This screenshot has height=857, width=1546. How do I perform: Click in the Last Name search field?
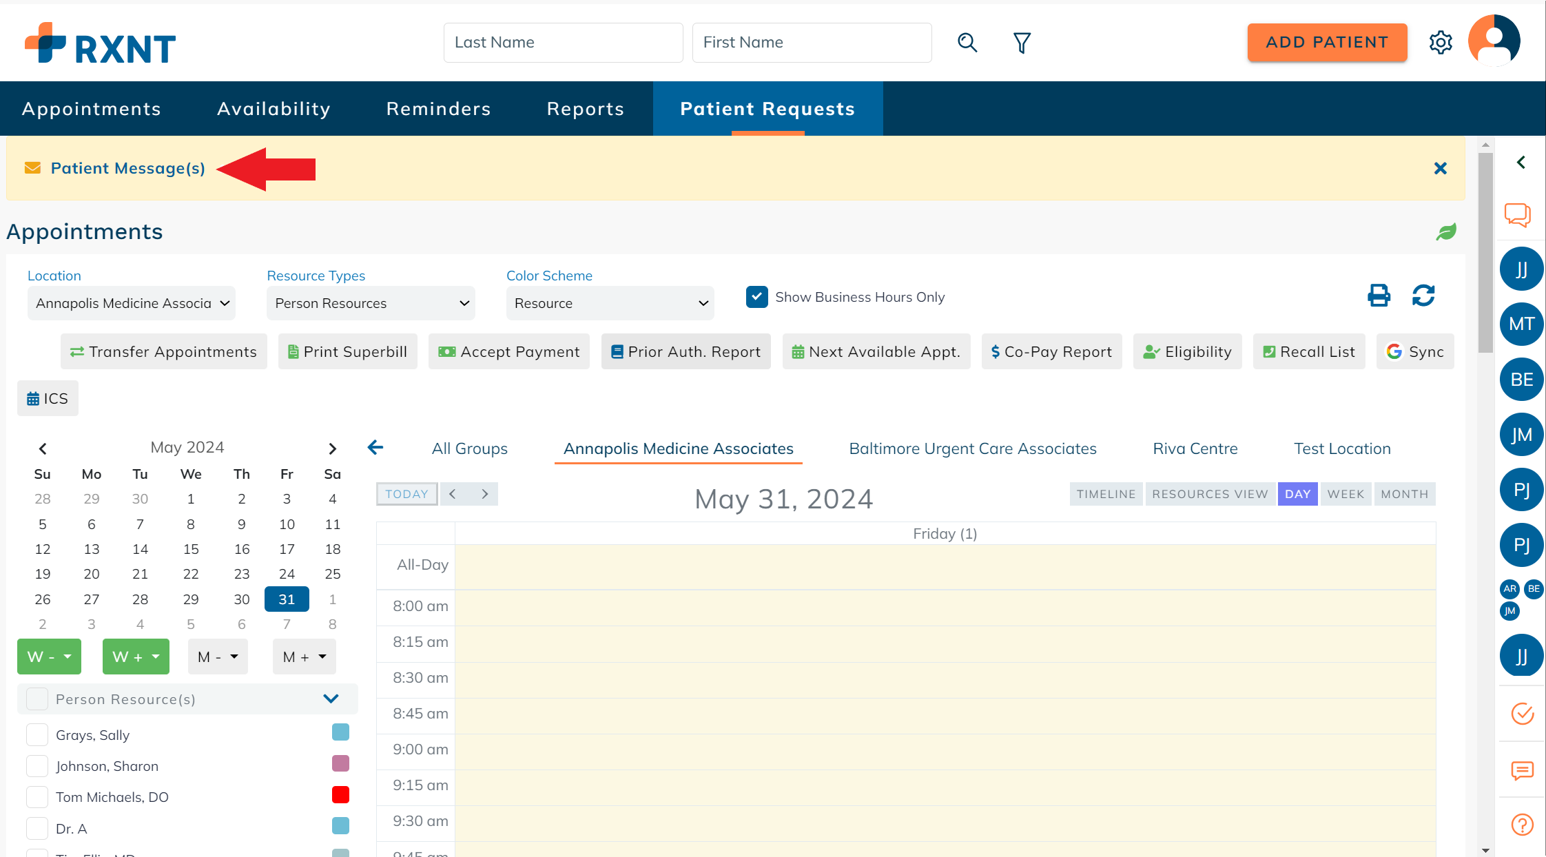564,43
